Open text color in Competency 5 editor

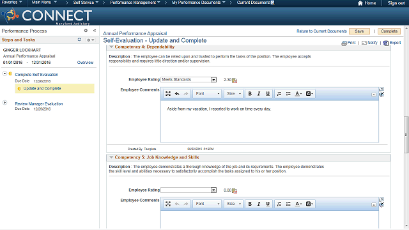point(298,204)
